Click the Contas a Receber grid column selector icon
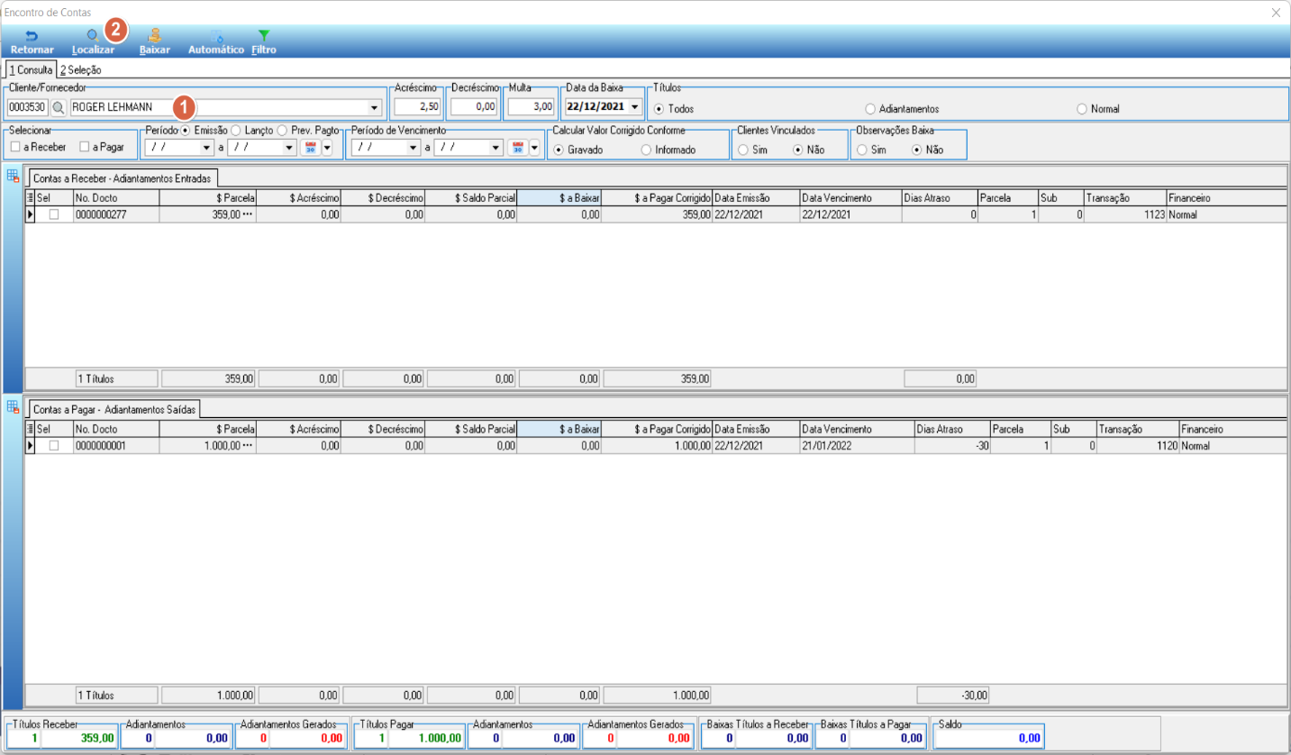Viewport: 1291px width, 755px height. (x=31, y=197)
